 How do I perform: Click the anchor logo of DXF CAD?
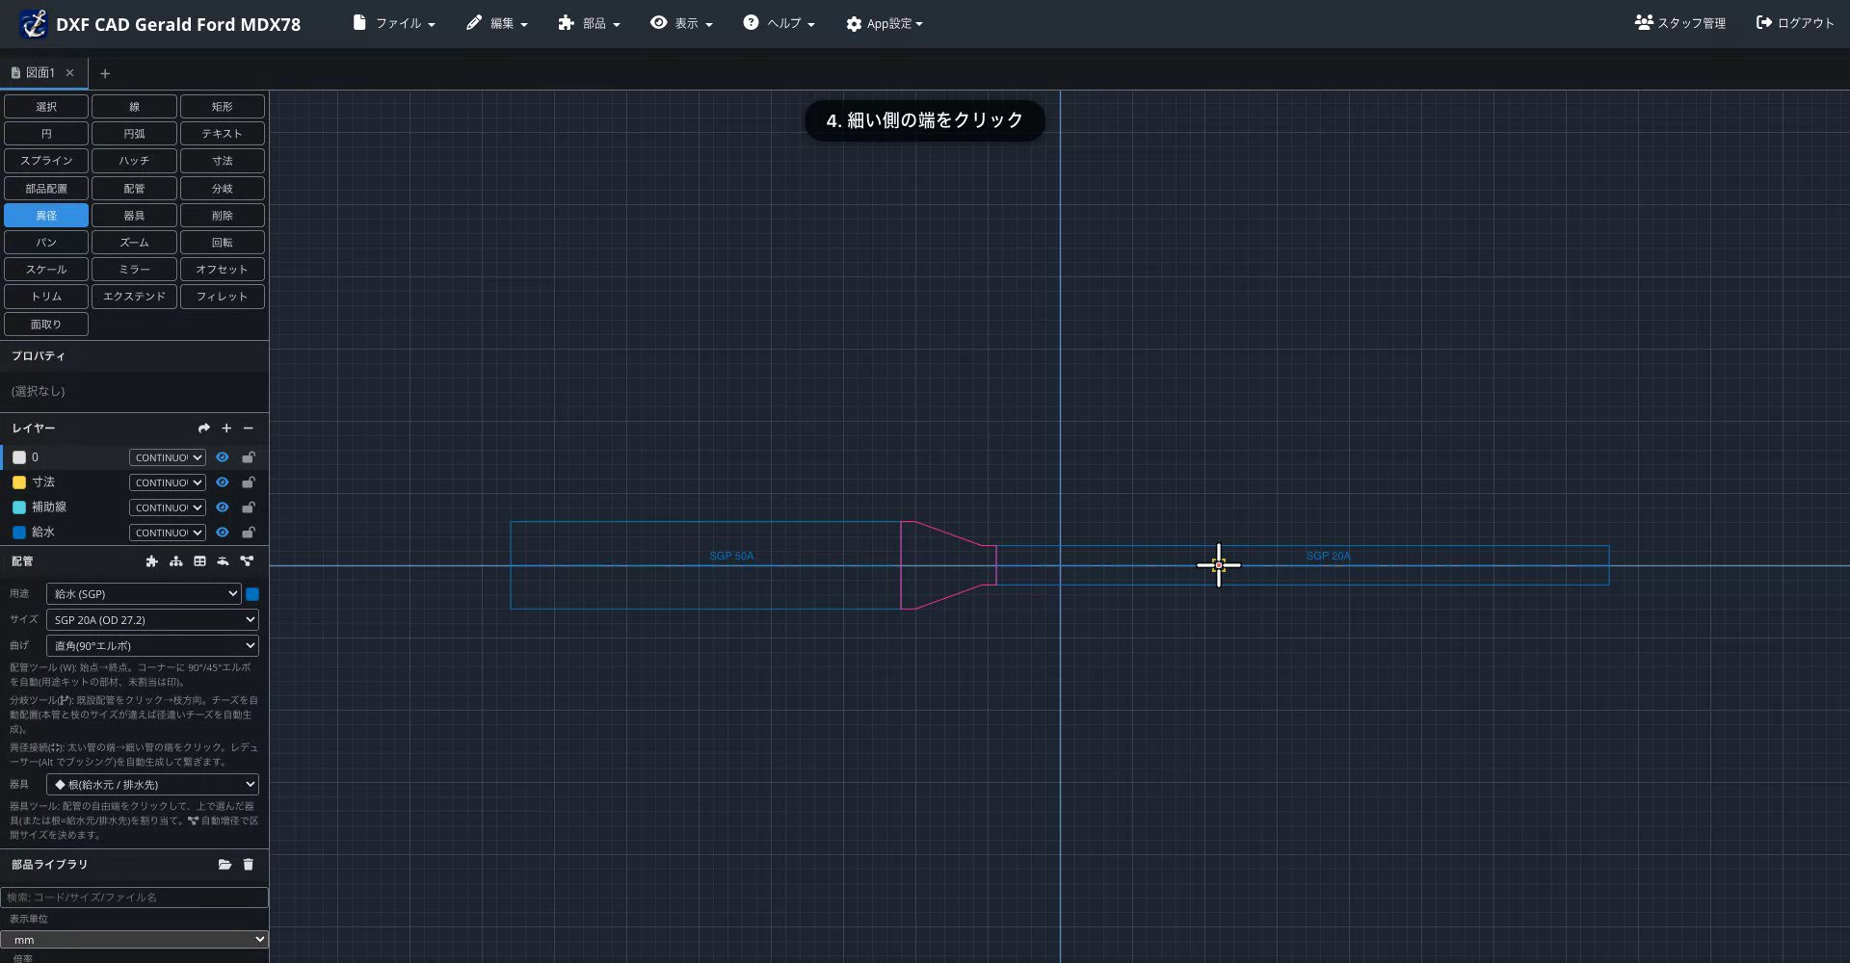click(34, 24)
